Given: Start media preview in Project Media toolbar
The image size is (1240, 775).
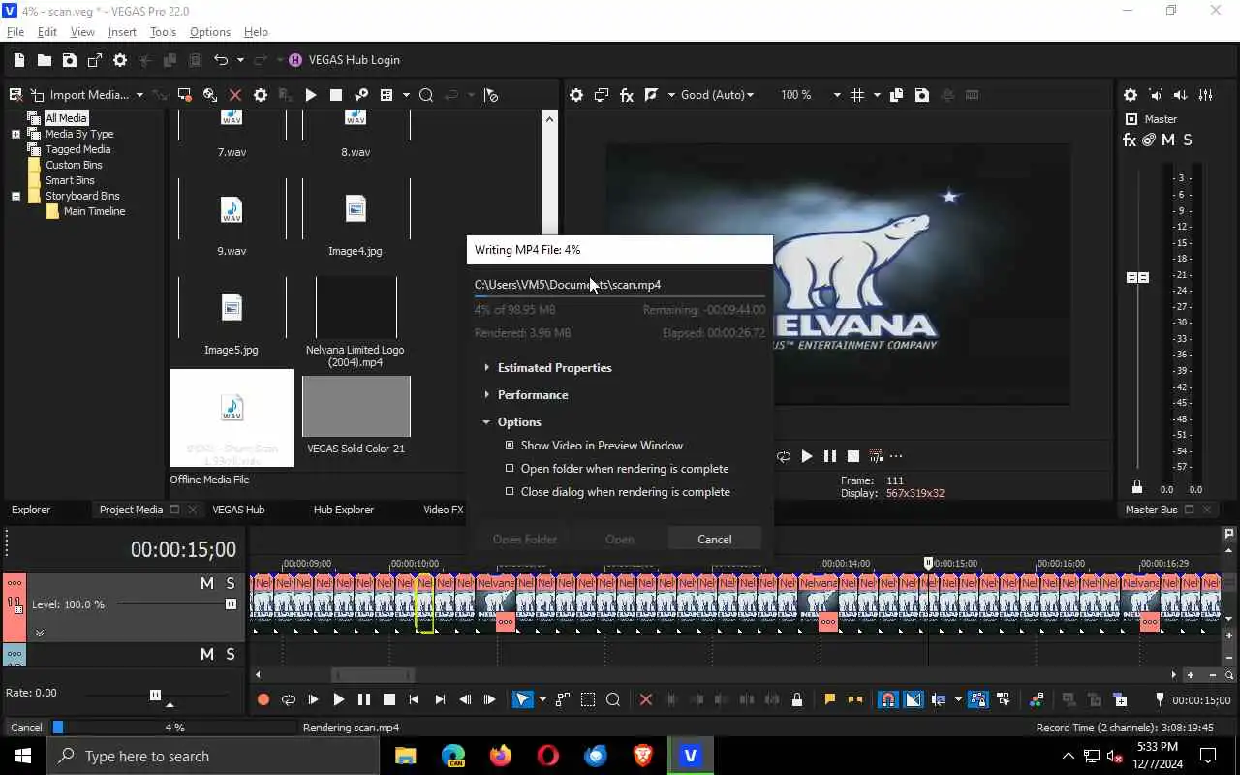Looking at the screenshot, I should 311,95.
